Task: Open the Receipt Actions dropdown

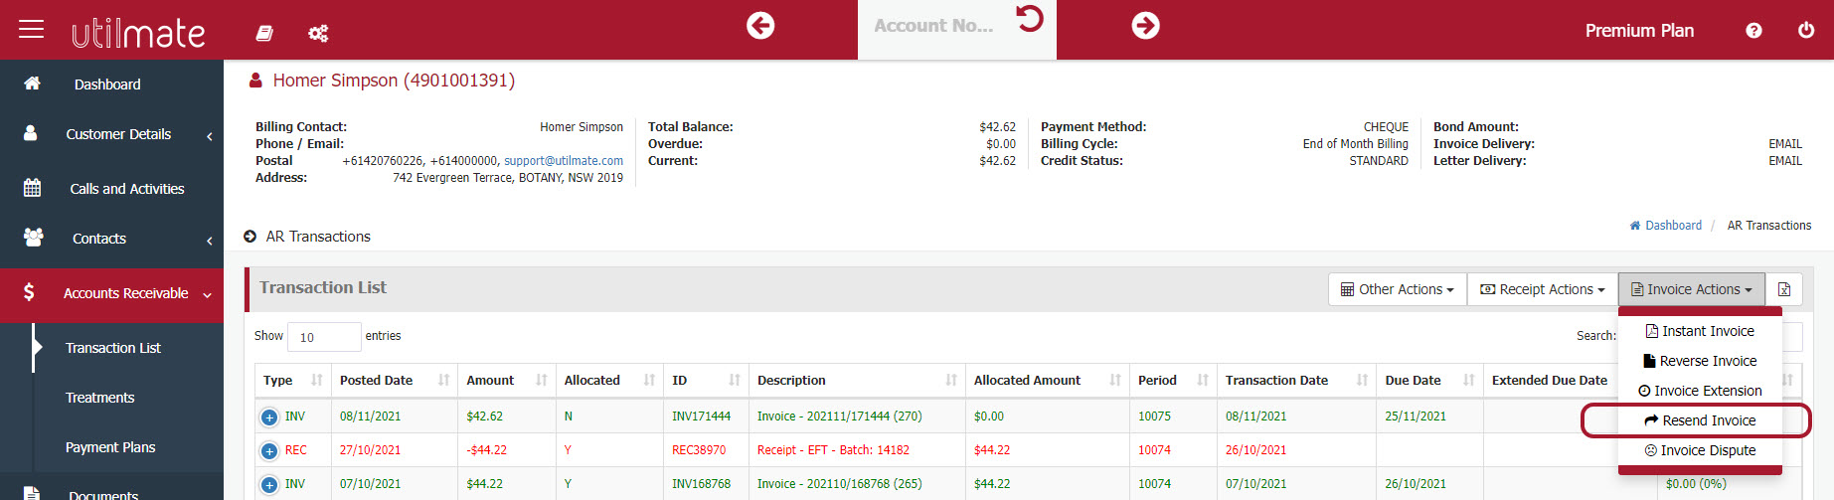Action: pyautogui.click(x=1542, y=289)
